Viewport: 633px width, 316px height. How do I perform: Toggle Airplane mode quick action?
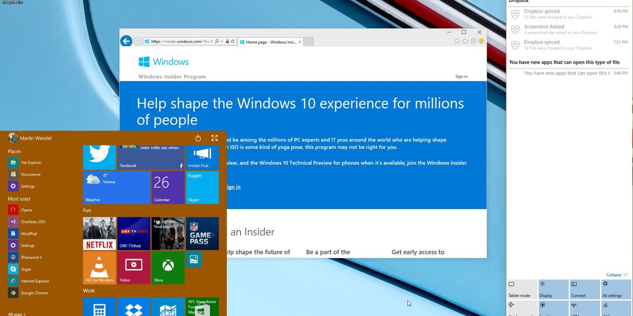coord(522,308)
